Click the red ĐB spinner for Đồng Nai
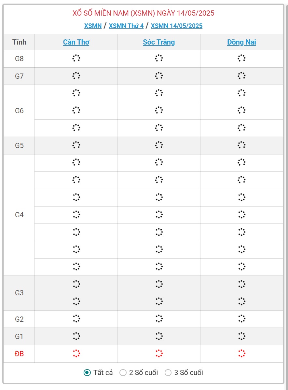This screenshot has height=390, width=288. (241, 354)
